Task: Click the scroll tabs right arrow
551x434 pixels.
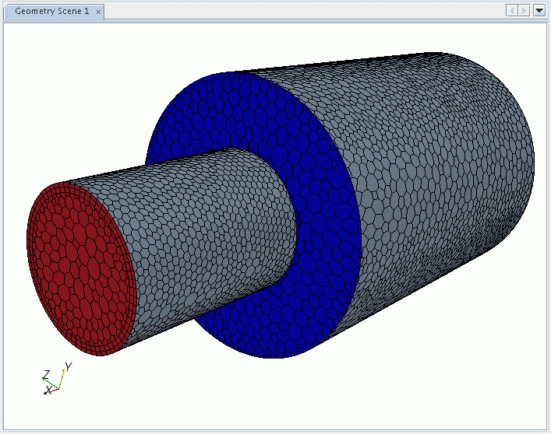Action: pos(525,10)
